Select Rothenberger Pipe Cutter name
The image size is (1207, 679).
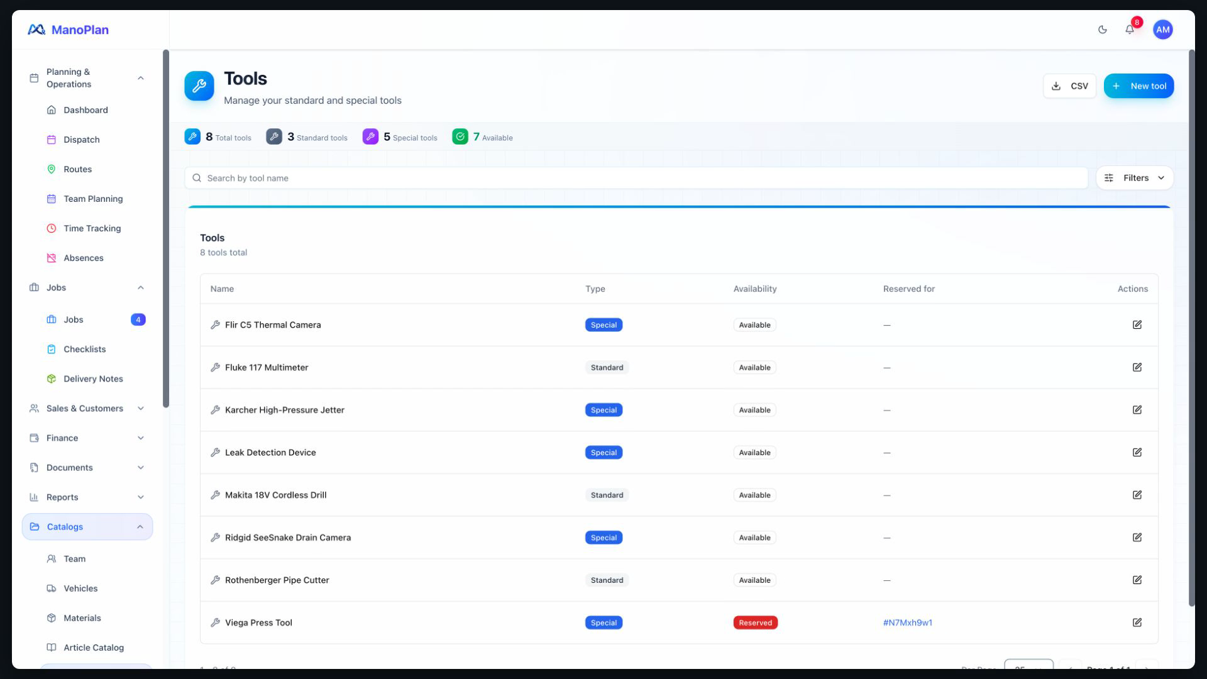[x=277, y=580]
